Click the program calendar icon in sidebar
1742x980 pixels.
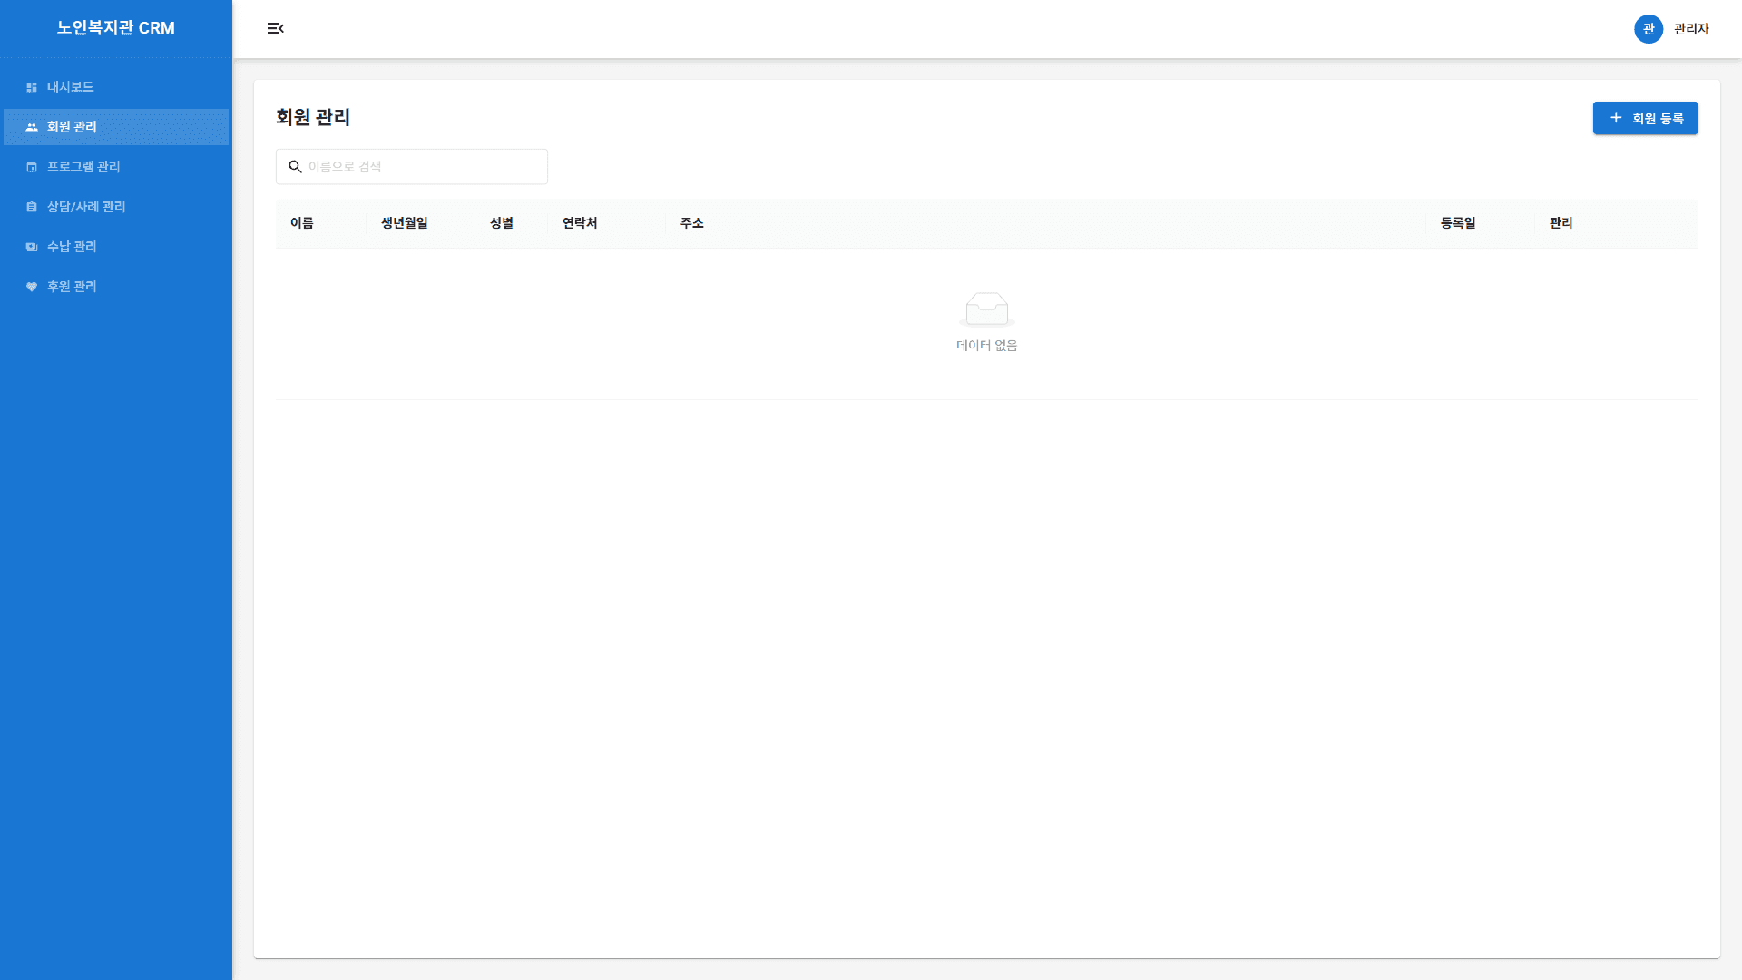[32, 167]
